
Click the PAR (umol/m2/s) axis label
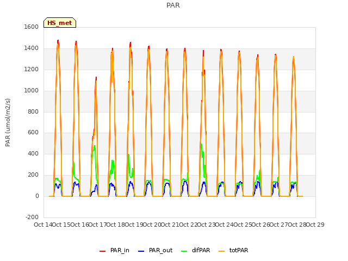click(x=8, y=122)
